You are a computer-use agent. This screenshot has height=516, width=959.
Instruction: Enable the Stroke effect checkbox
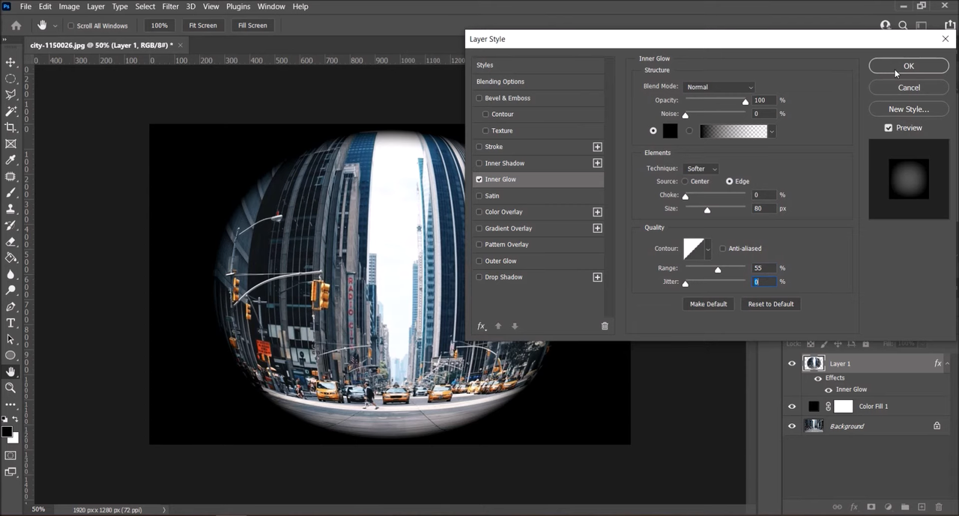[479, 147]
